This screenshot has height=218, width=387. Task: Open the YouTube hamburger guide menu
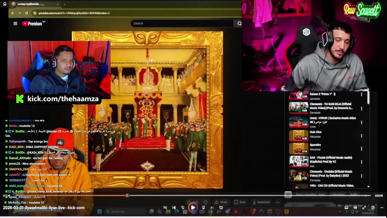pos(15,23)
